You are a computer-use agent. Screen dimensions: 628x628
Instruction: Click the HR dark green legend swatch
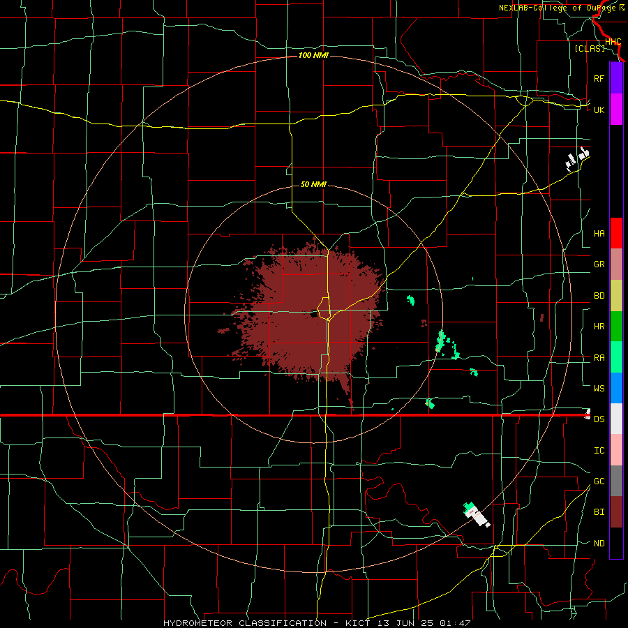coord(616,327)
